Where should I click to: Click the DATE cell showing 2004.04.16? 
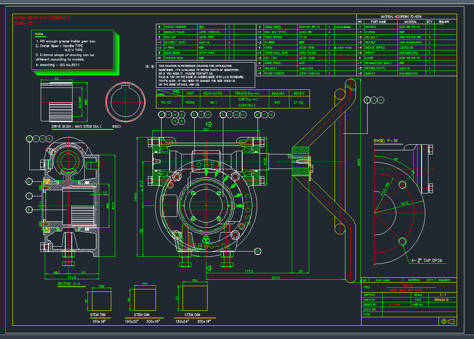click(x=442, y=300)
